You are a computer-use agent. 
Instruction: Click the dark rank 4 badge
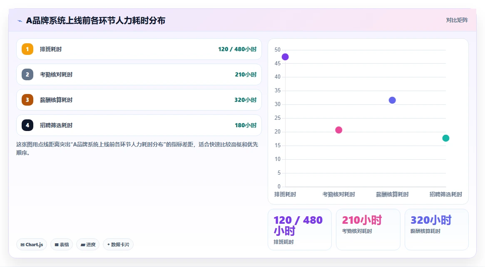coord(27,125)
